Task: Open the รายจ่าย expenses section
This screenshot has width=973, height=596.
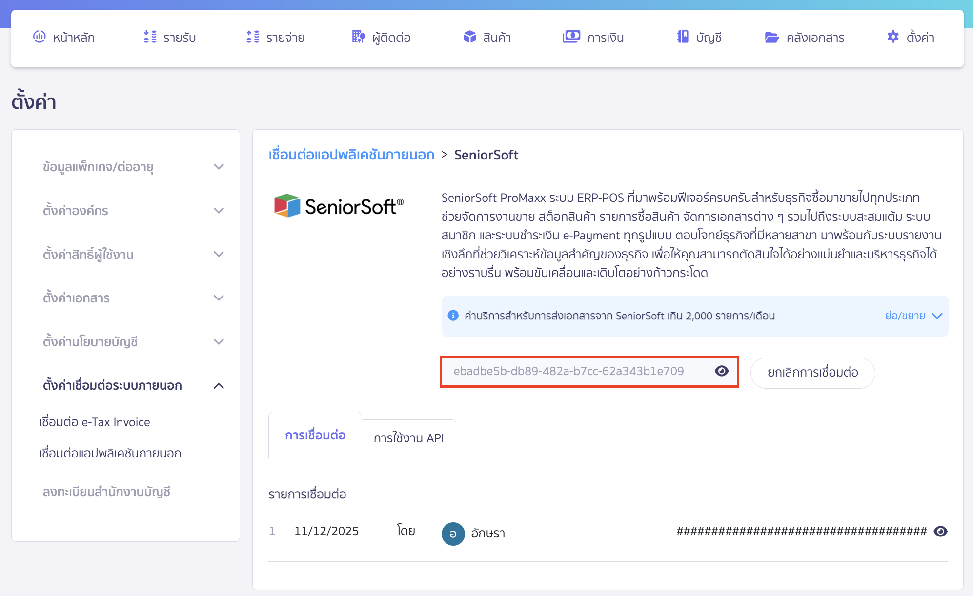Action: click(252, 37)
